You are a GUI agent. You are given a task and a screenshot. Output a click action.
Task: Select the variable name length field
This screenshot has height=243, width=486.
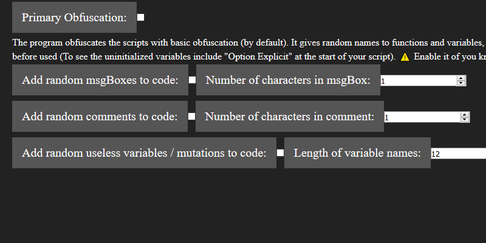tap(459, 154)
